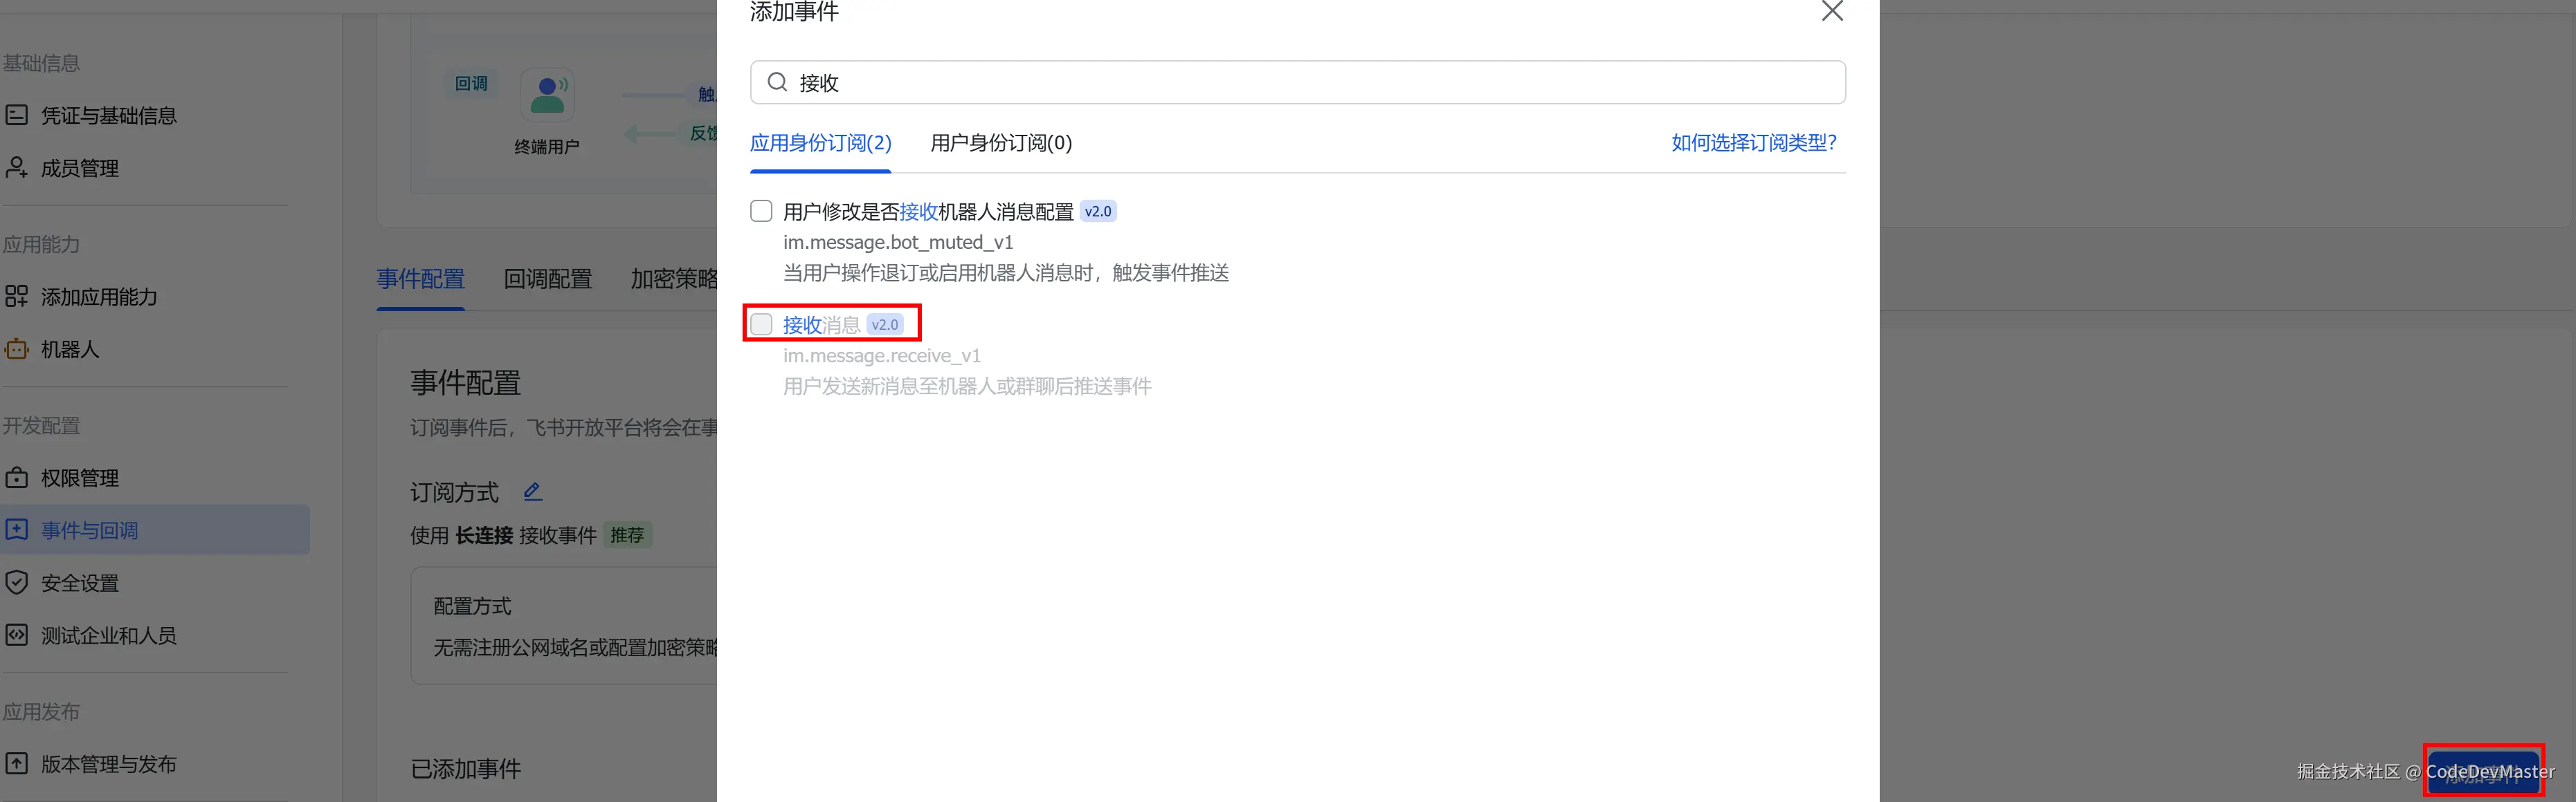The width and height of the screenshot is (2576, 802).
Task: Click the search magnifier icon in dialog
Action: pyautogui.click(x=777, y=82)
